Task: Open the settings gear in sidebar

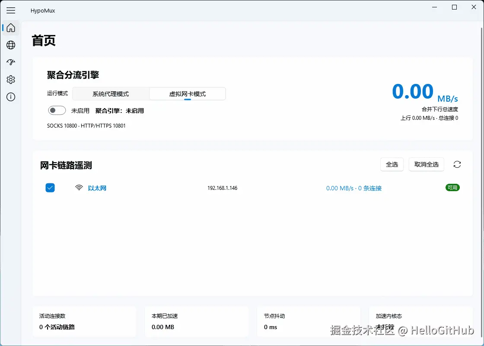Action: click(x=11, y=80)
